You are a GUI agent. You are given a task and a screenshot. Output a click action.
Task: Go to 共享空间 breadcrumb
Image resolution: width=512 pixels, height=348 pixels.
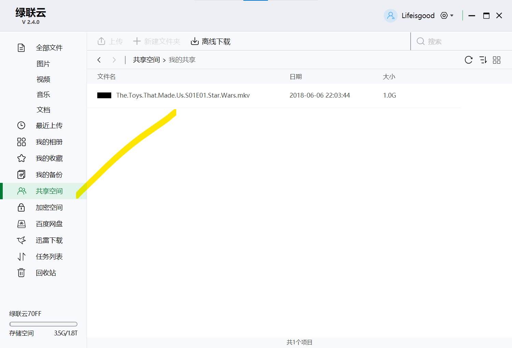click(146, 60)
